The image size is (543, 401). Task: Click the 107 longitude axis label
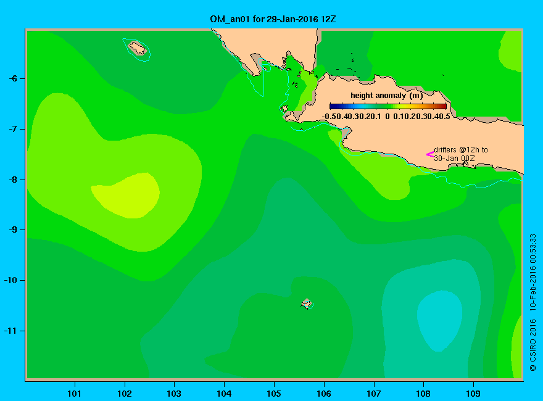374,394
